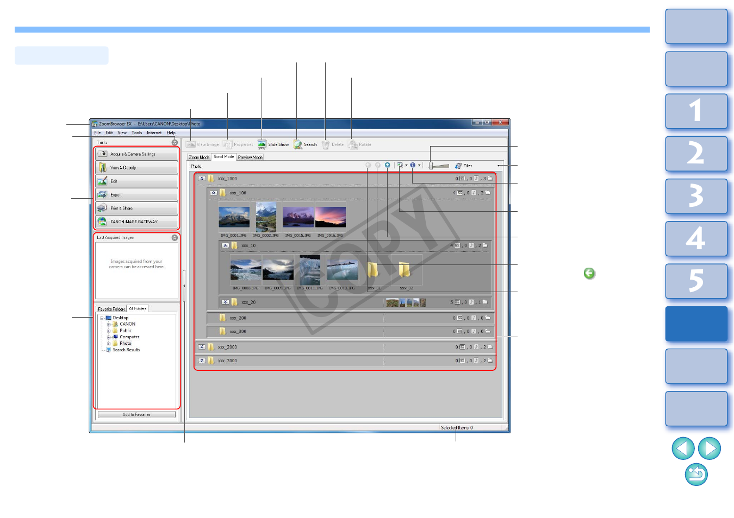Open the selection tool dropdown arrow

(406, 166)
